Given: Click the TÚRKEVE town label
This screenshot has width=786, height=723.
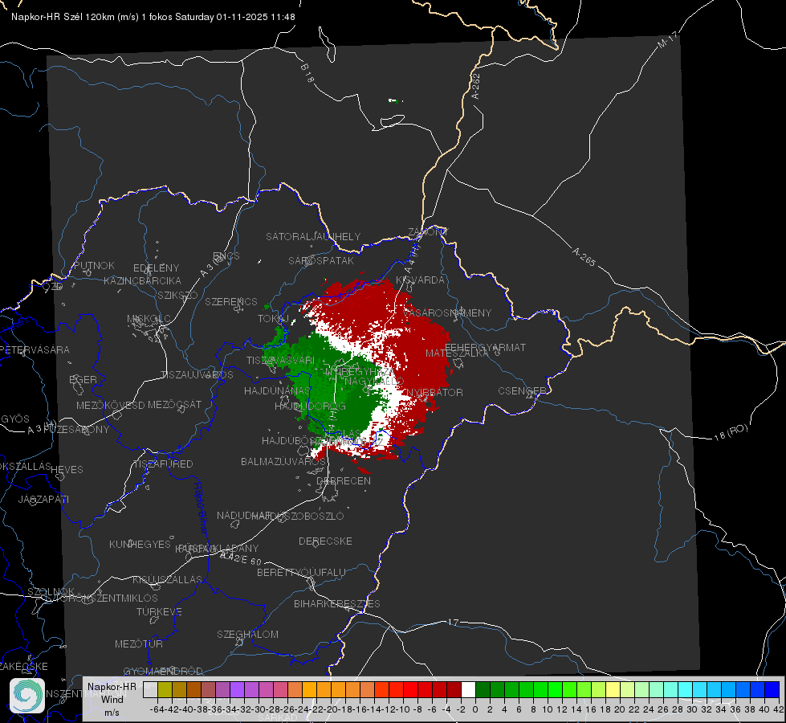Looking at the screenshot, I should click(x=160, y=611).
